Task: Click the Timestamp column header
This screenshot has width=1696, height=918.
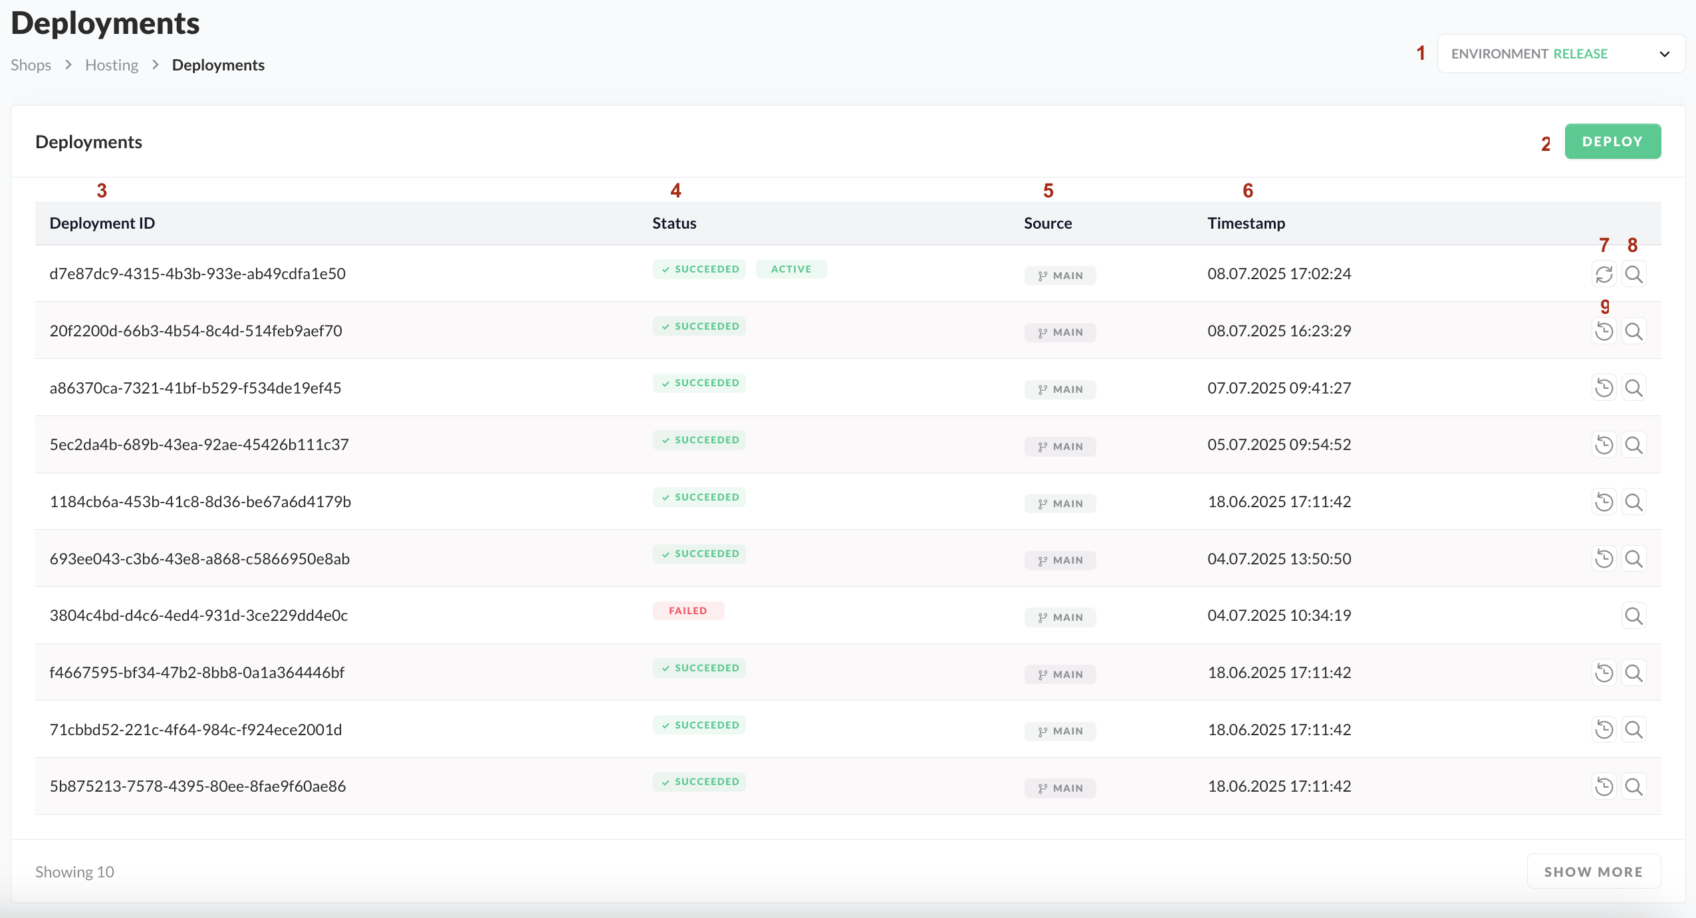Action: coord(1246,223)
